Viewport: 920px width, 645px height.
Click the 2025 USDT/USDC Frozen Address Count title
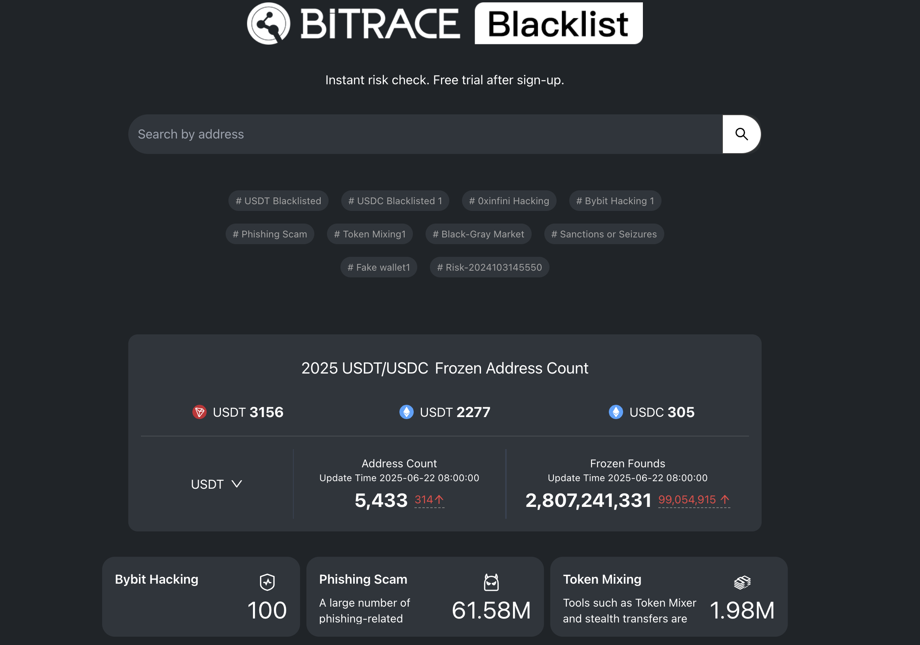[x=445, y=368]
